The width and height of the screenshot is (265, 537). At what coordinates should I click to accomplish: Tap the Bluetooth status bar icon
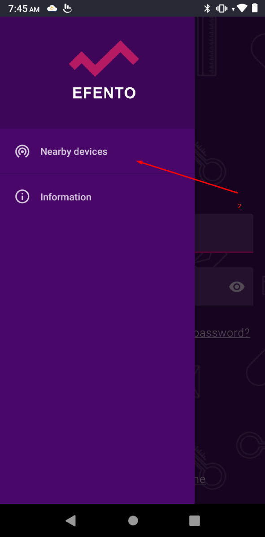click(x=207, y=9)
